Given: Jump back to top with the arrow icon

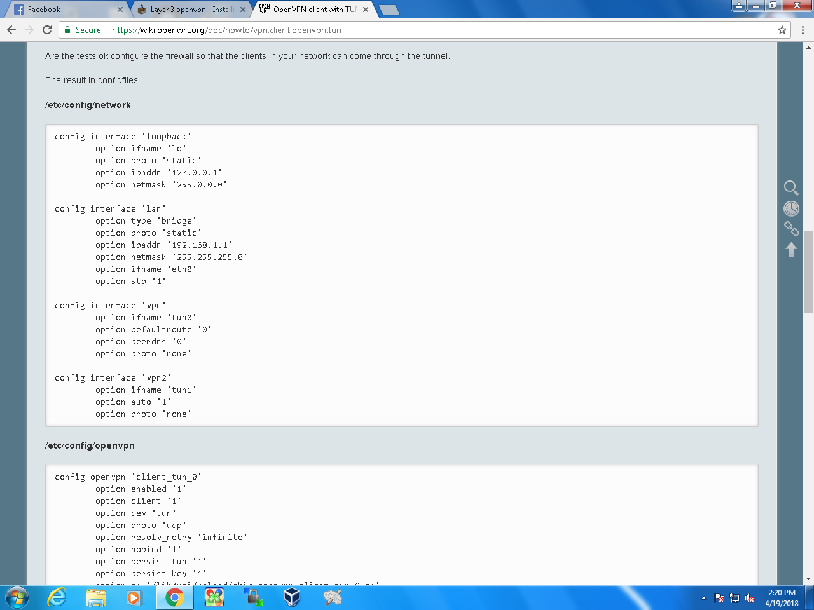Looking at the screenshot, I should click(791, 250).
